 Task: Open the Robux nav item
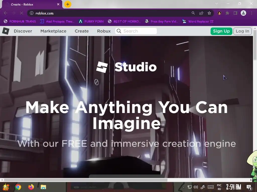coord(104,31)
